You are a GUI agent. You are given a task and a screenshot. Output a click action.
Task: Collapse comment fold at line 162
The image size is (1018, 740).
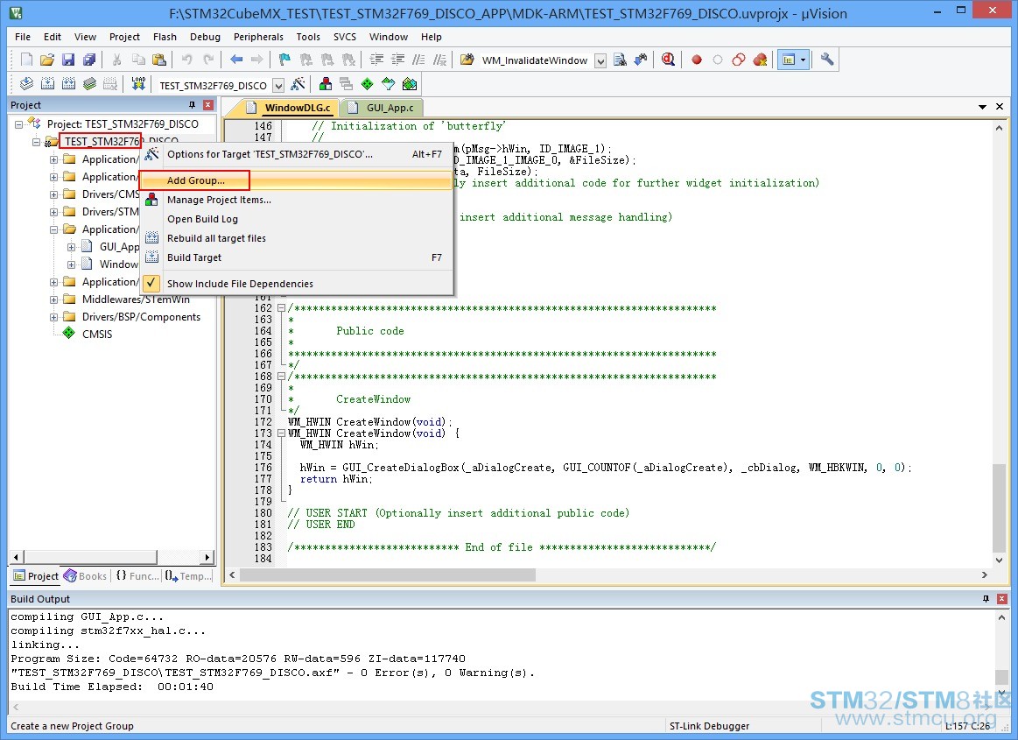(281, 308)
